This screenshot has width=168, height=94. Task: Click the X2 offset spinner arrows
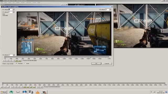[x=110, y=9]
